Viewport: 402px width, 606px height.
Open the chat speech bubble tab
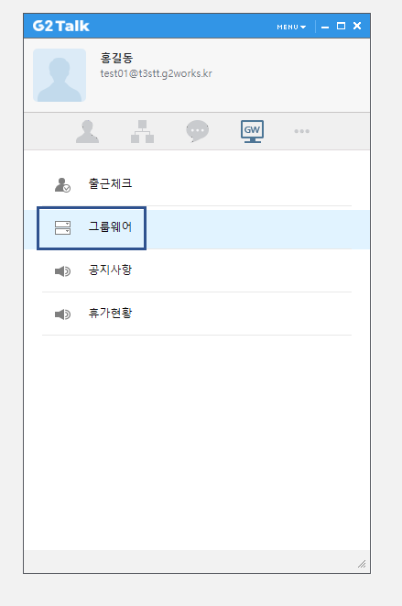[197, 131]
